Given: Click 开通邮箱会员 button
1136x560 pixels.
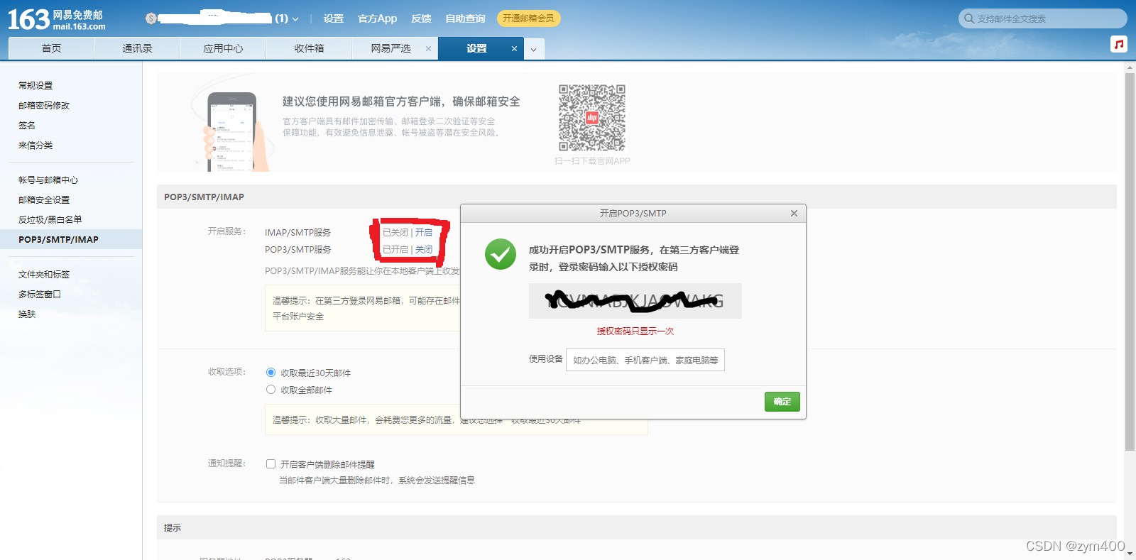Looking at the screenshot, I should point(528,18).
